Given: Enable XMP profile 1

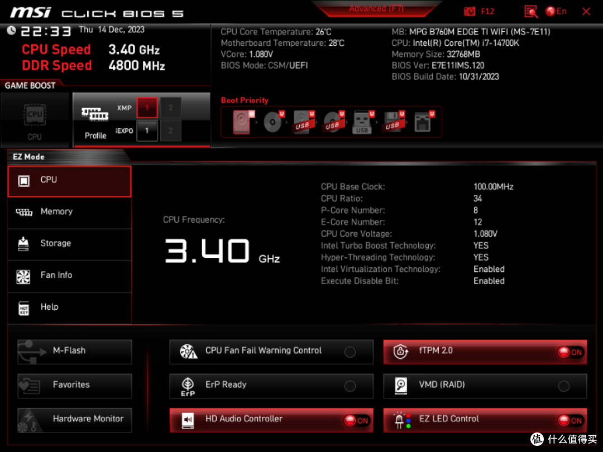Looking at the screenshot, I should click(x=147, y=108).
